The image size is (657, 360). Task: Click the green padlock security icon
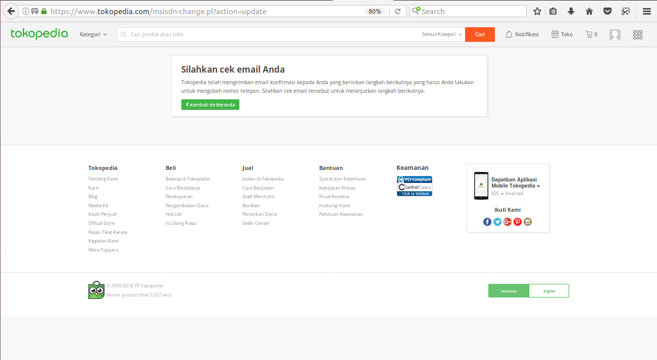[x=44, y=11]
